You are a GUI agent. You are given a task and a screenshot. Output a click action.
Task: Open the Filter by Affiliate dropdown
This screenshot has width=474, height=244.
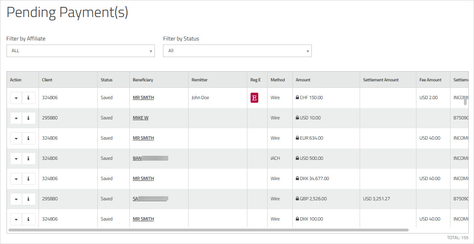point(80,51)
